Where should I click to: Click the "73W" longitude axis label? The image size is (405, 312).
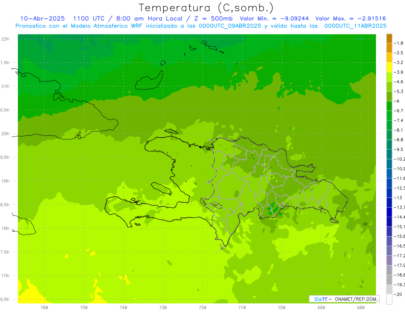163,308
